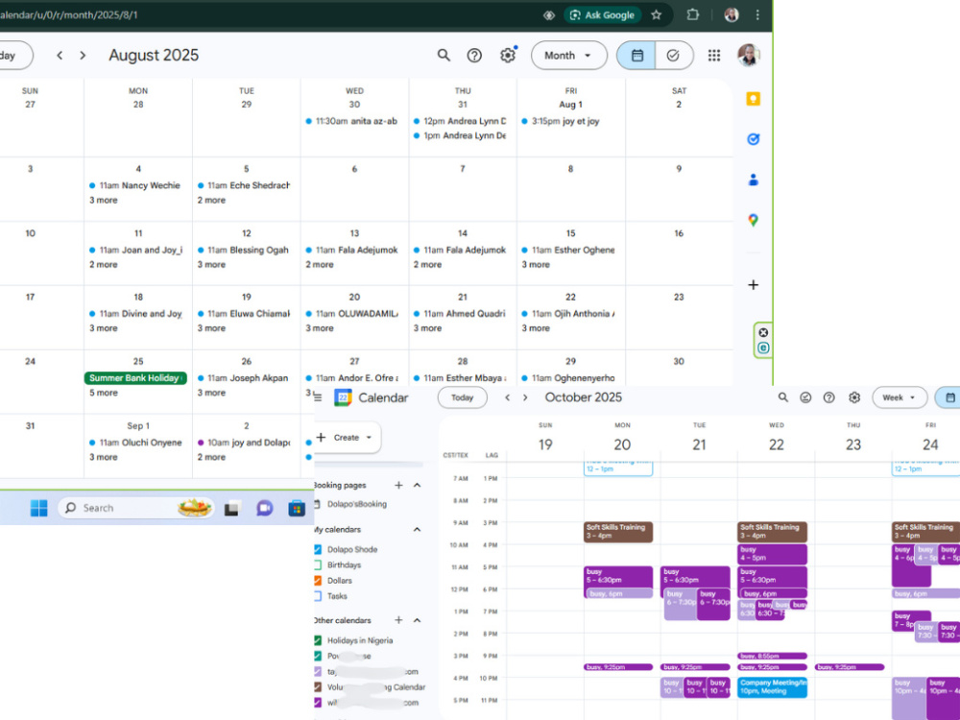Open settings gear in October calendar window
This screenshot has width=960, height=720.
pyautogui.click(x=854, y=397)
